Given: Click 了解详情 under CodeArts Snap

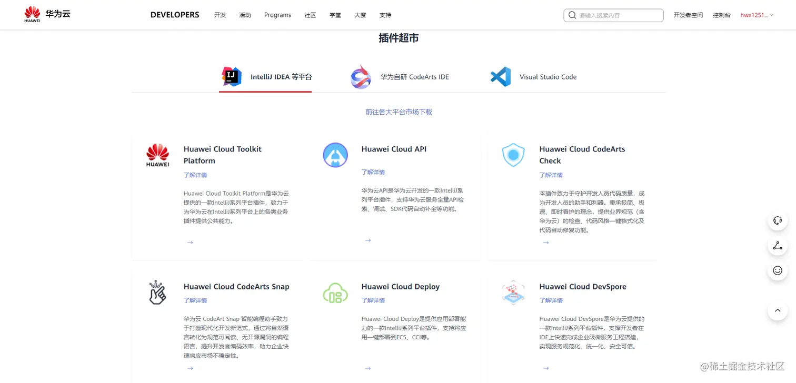Looking at the screenshot, I should pyautogui.click(x=195, y=300).
